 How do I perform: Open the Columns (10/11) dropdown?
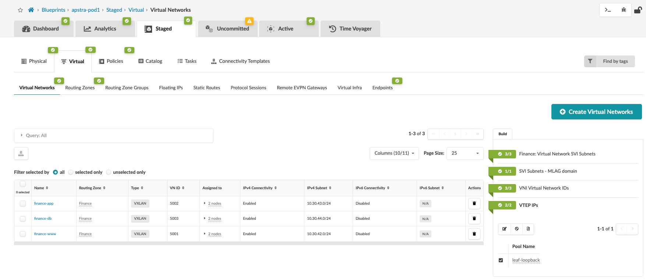pyautogui.click(x=394, y=153)
